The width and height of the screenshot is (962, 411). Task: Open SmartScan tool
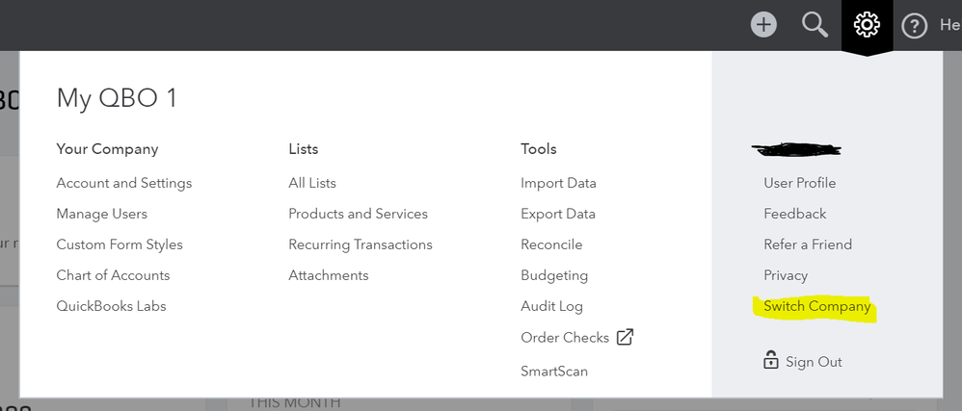(554, 372)
